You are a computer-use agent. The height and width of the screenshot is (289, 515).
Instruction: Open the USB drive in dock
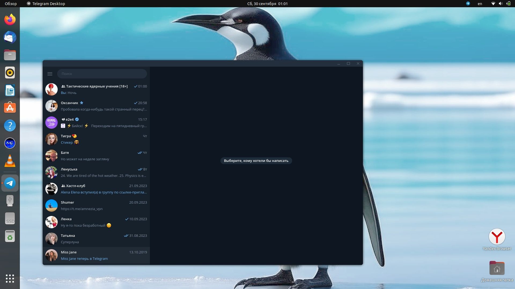[10, 201]
